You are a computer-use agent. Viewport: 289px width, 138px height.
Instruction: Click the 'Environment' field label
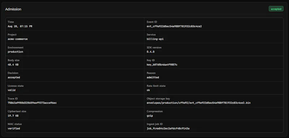(x=16, y=48)
